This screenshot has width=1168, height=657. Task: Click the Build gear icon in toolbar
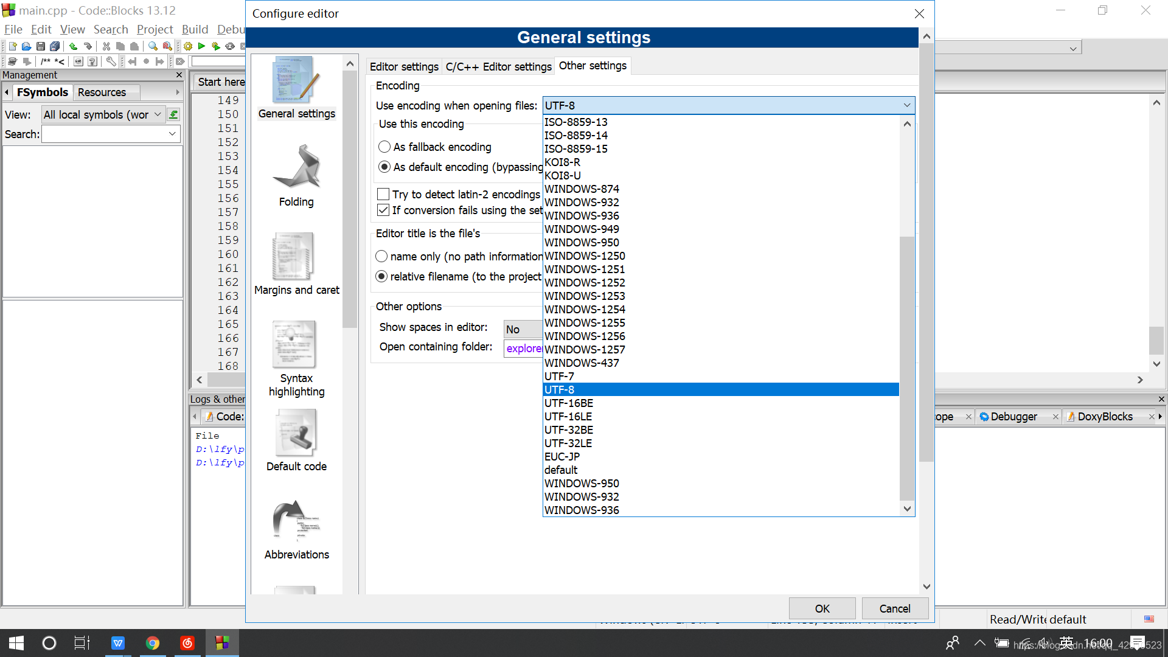pos(188,46)
